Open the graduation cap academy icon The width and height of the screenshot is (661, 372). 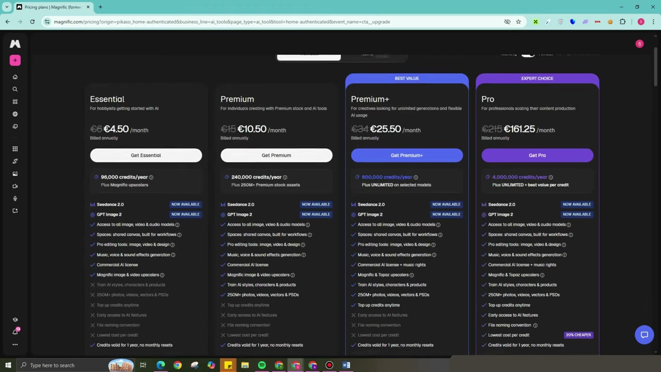pos(15,320)
